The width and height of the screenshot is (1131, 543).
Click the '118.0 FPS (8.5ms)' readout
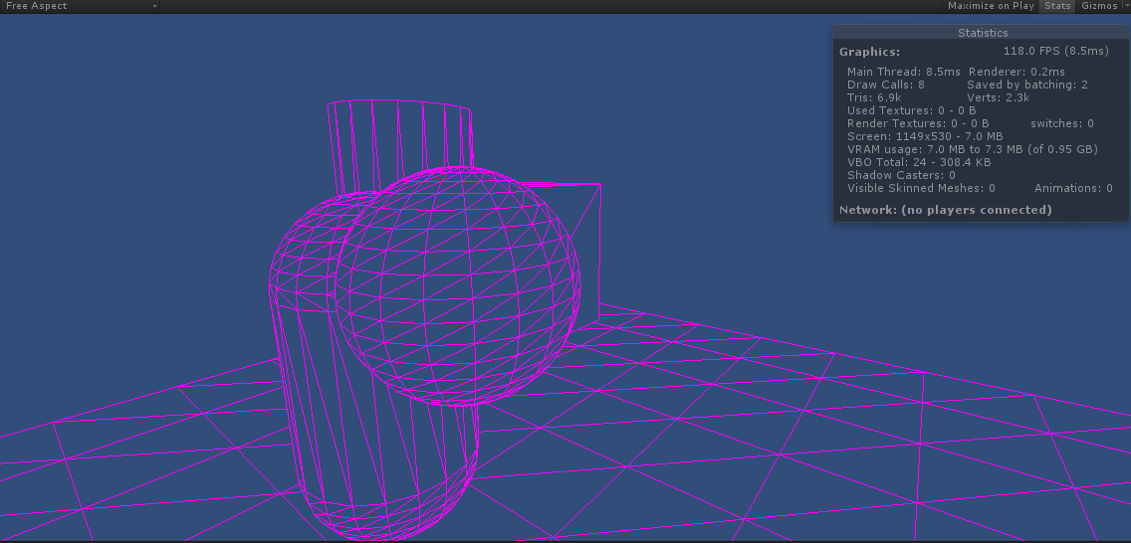pyautogui.click(x=1055, y=51)
